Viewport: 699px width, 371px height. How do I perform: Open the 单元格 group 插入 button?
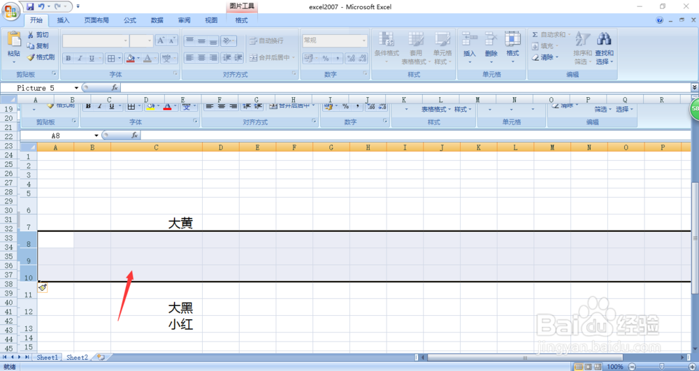[470, 48]
